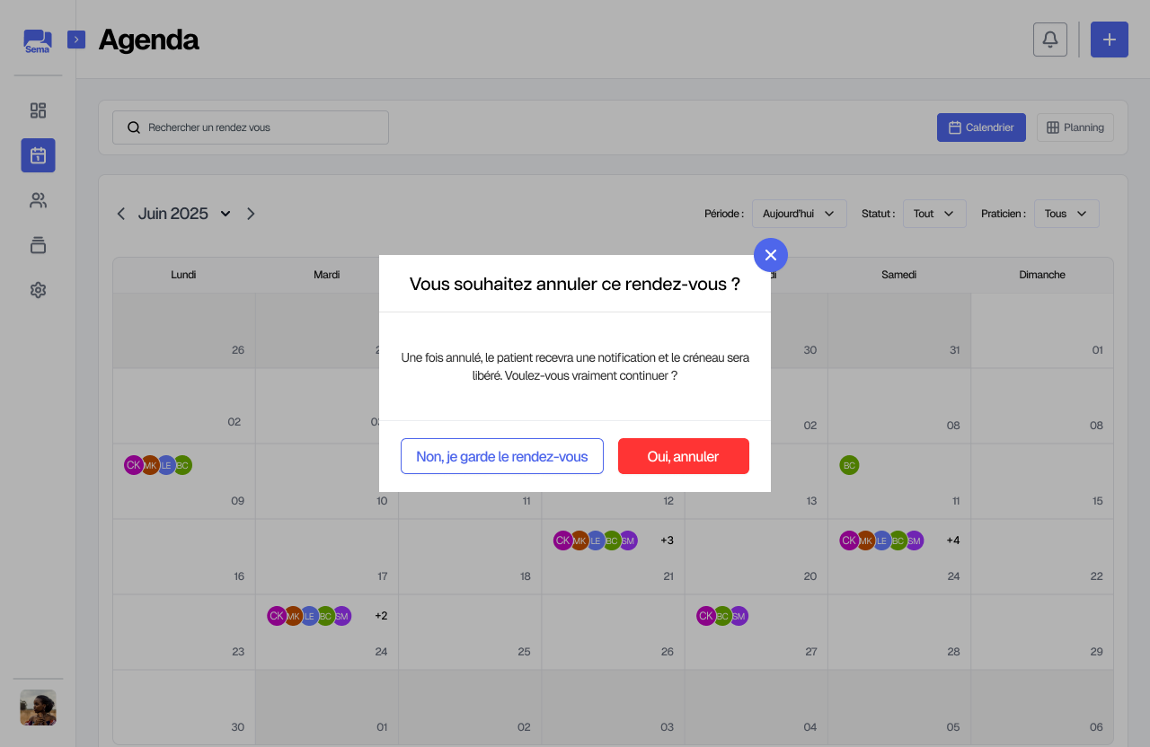Image resolution: width=1150 pixels, height=747 pixels.
Task: Expand the sidebar with arrow button
Action: (76, 40)
